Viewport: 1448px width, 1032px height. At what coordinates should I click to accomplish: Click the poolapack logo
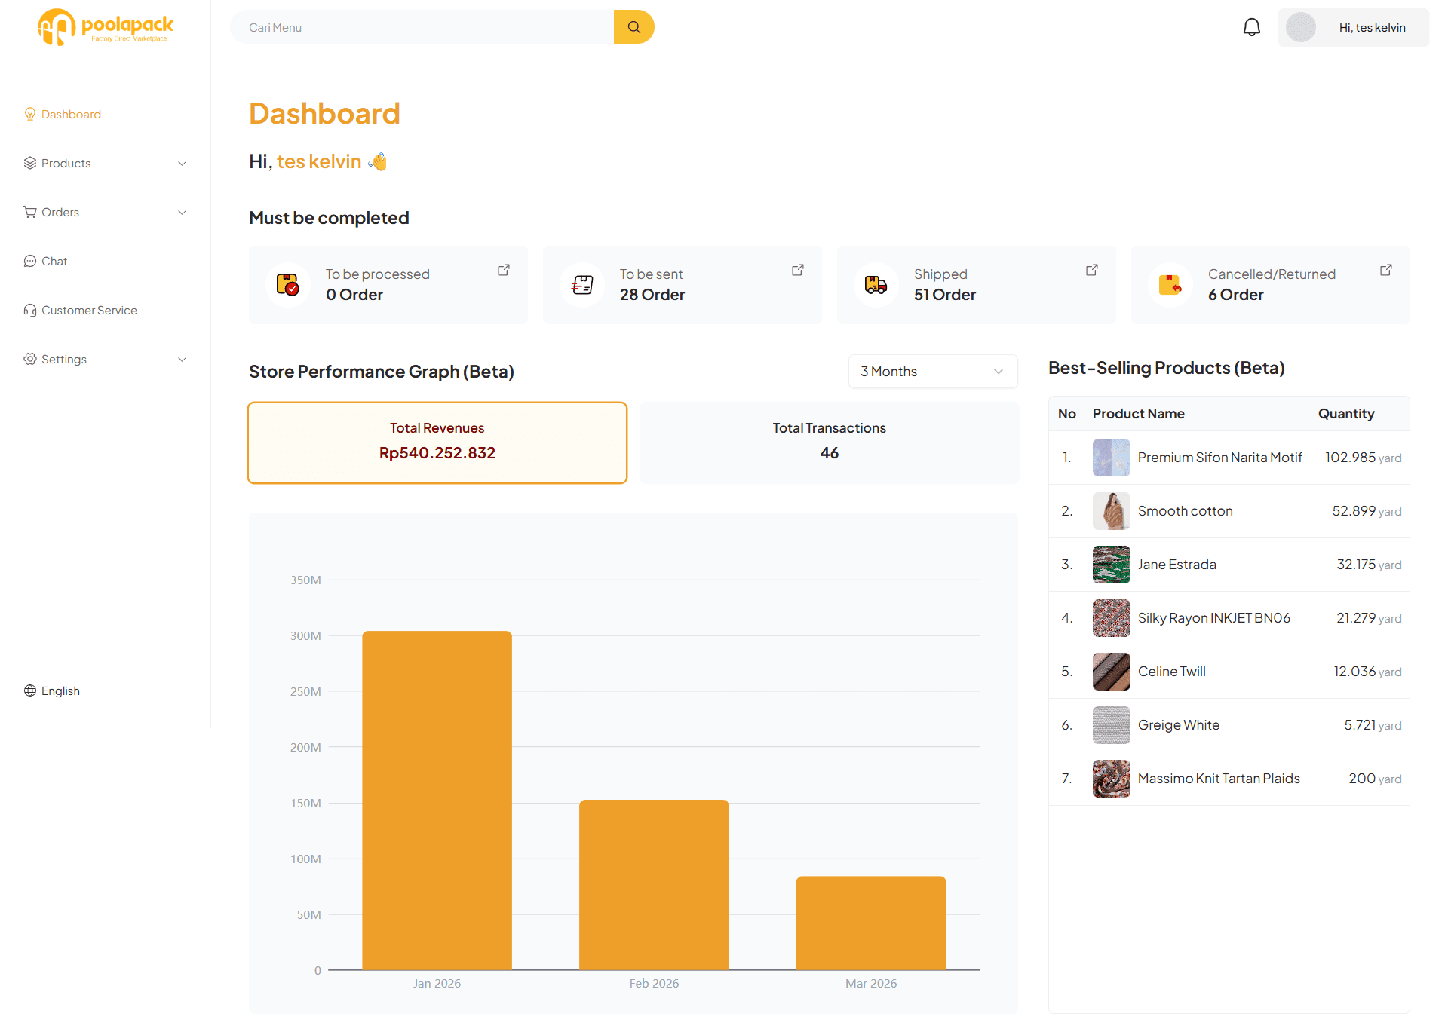point(105,26)
